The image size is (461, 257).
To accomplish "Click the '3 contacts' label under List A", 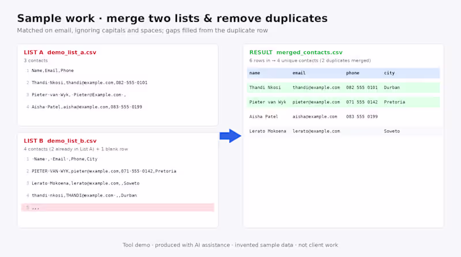I will (x=36, y=61).
